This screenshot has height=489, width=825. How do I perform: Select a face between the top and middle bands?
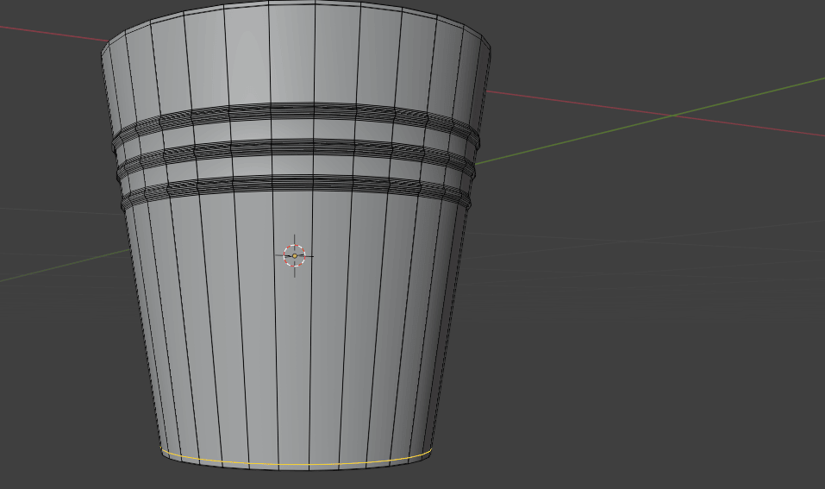coord(293,129)
